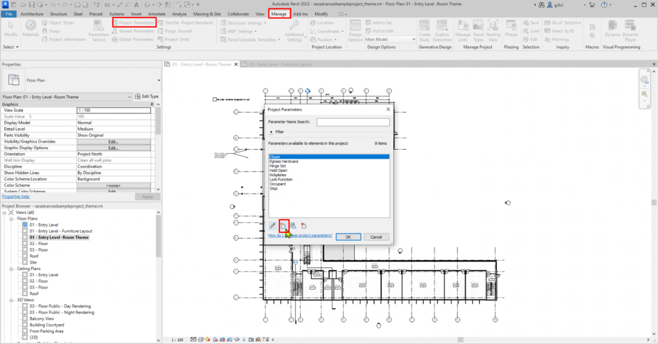Open the Floor Plan type selector dropdown
This screenshot has width=658, height=344.
click(x=159, y=80)
